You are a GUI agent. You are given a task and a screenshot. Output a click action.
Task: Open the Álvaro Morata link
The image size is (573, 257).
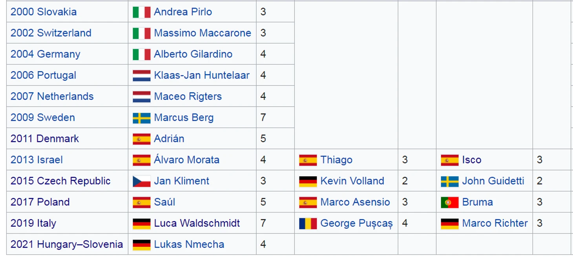186,160
